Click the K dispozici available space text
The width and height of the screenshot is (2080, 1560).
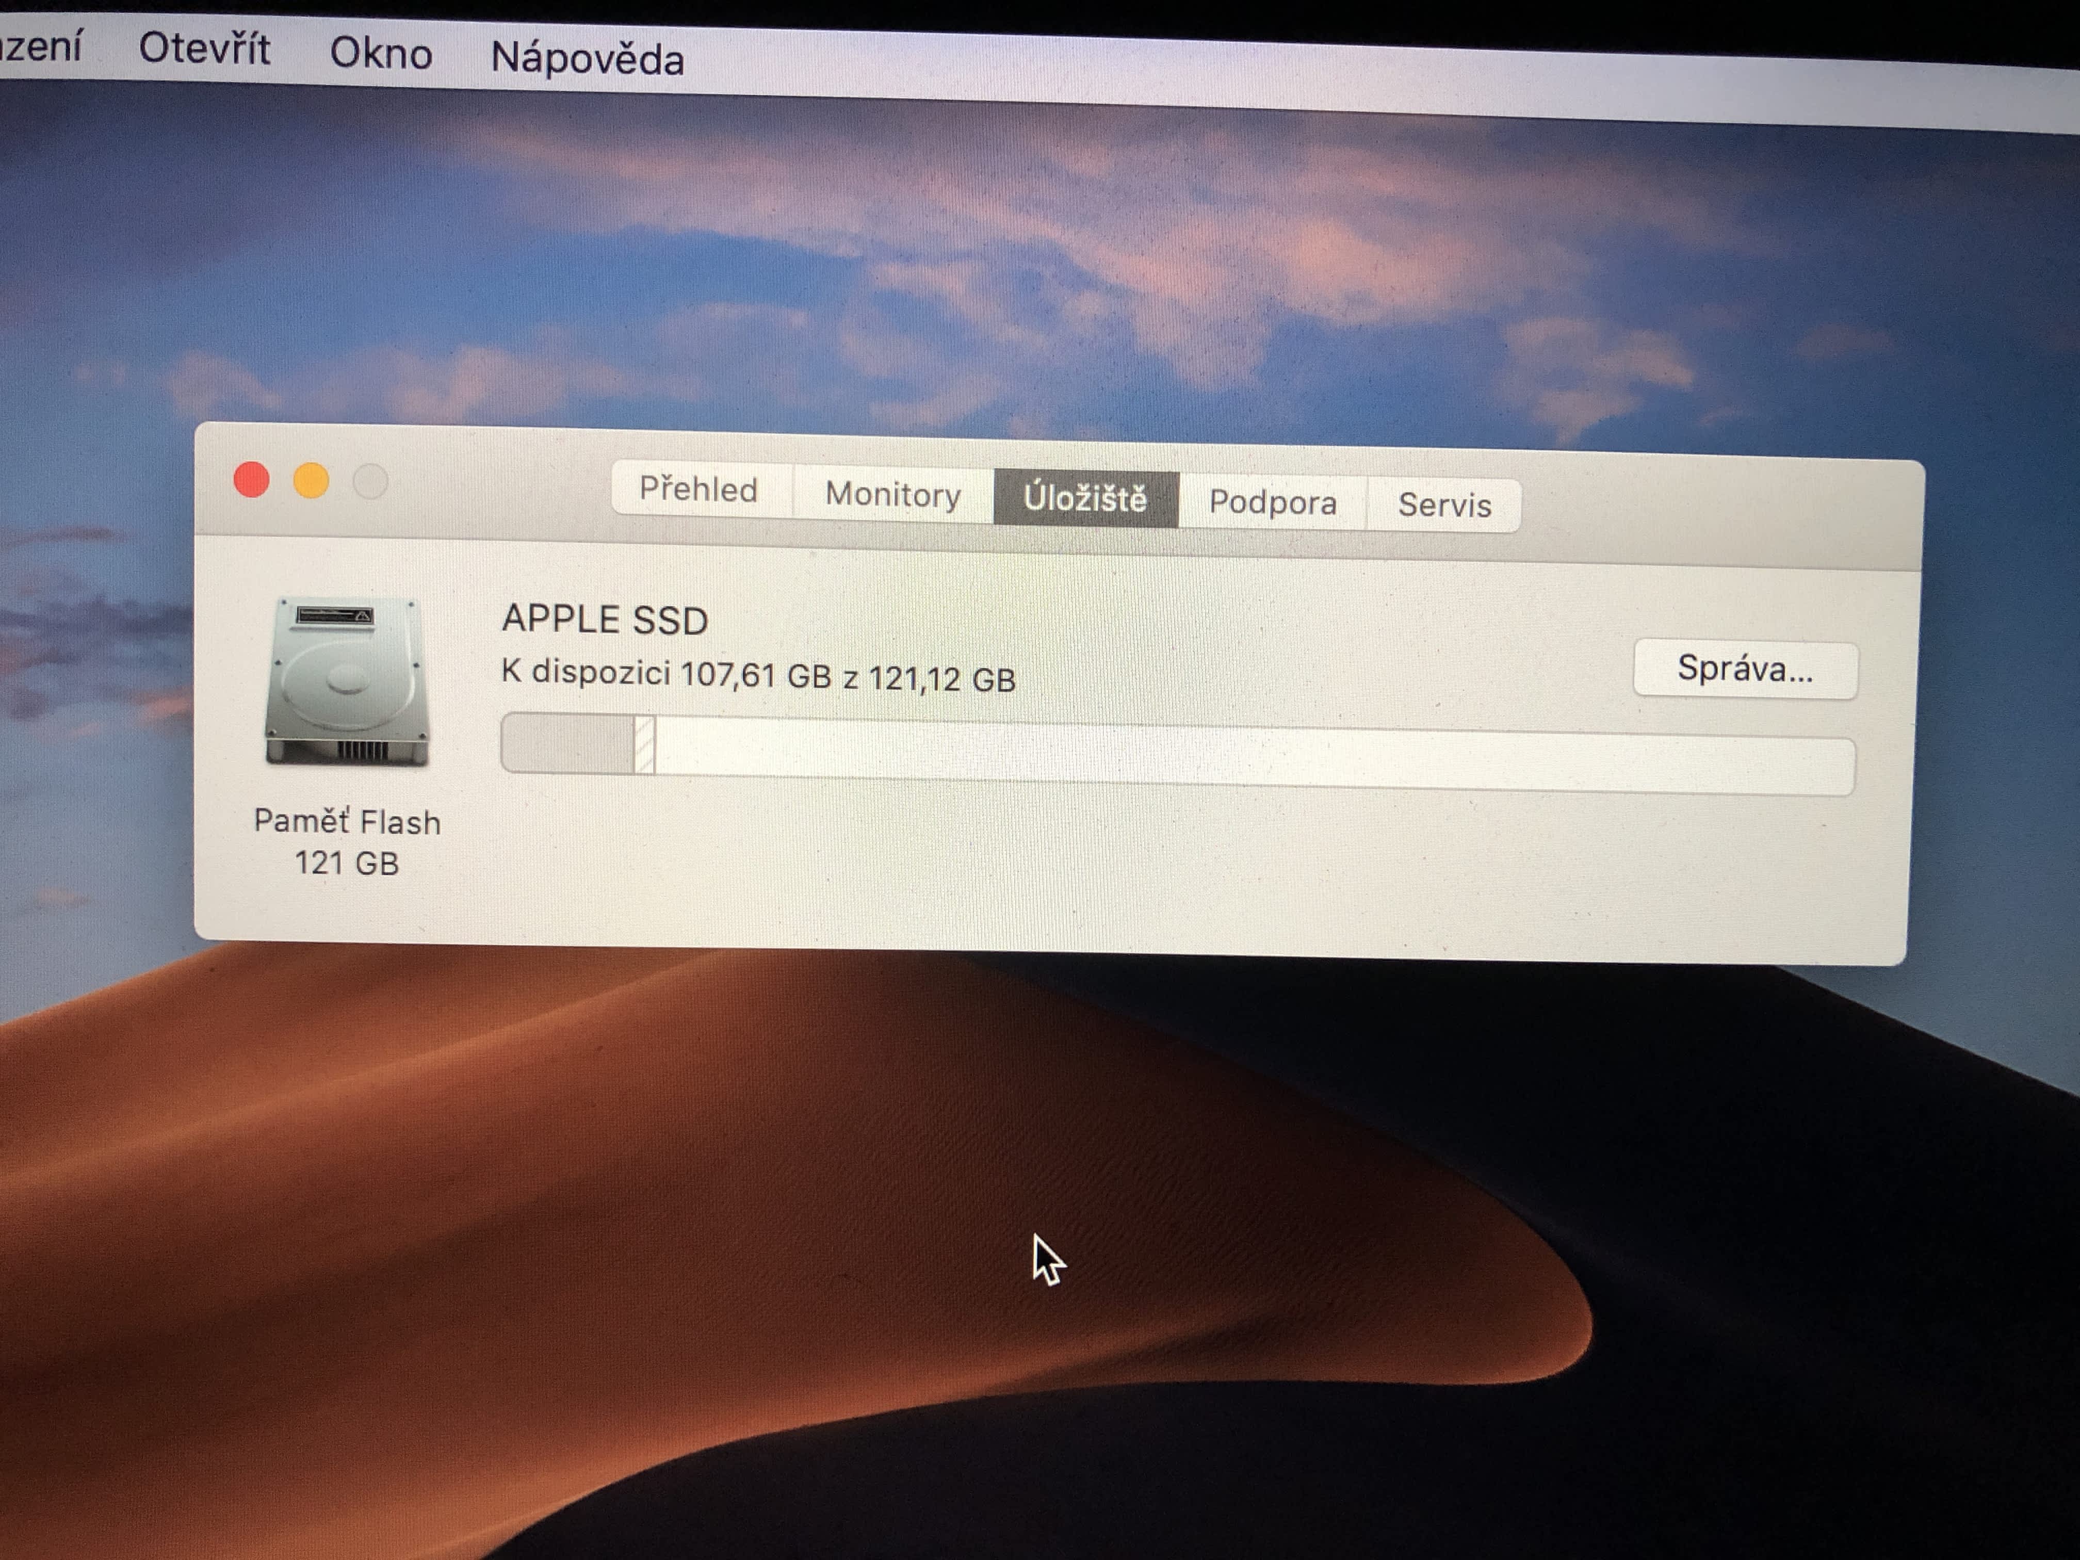(758, 676)
